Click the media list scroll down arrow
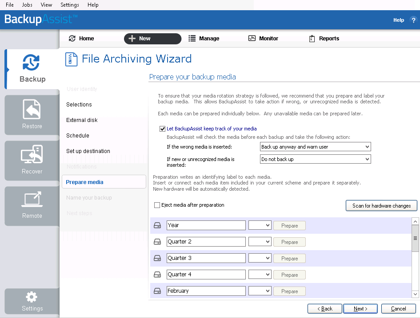420x318 pixels. 415,294
